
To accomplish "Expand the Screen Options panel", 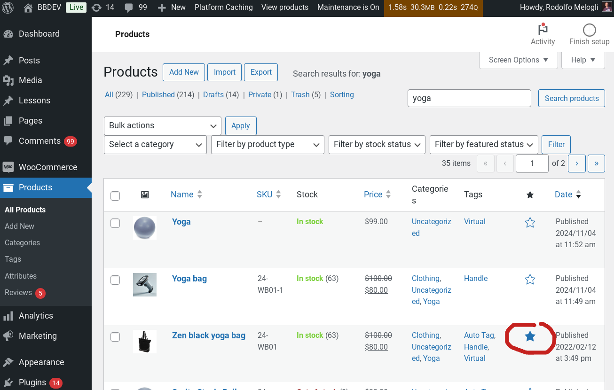I will pyautogui.click(x=519, y=60).
